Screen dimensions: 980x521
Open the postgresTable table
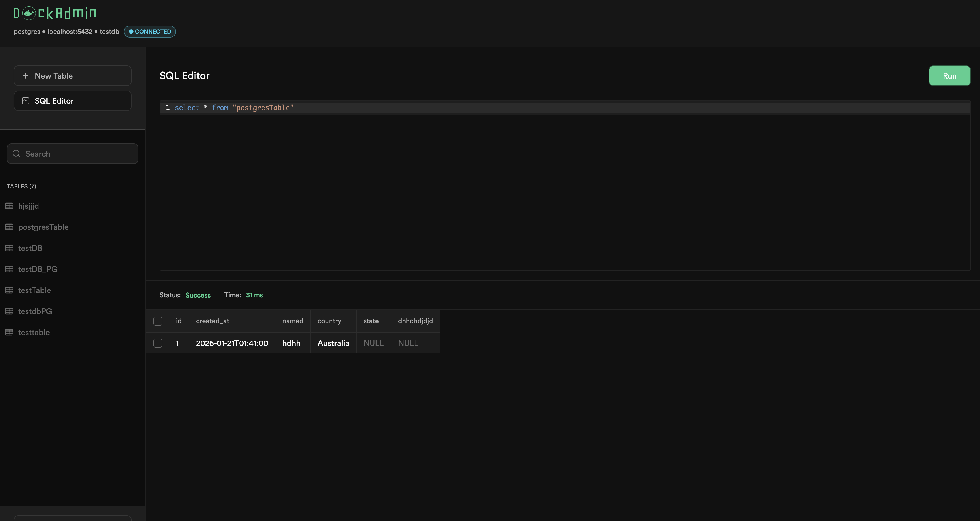pyautogui.click(x=43, y=227)
